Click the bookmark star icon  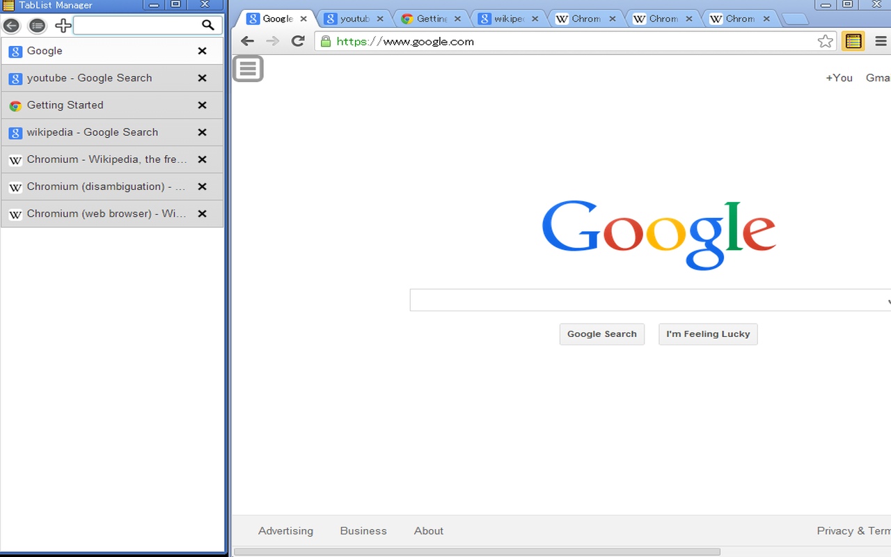coord(825,41)
